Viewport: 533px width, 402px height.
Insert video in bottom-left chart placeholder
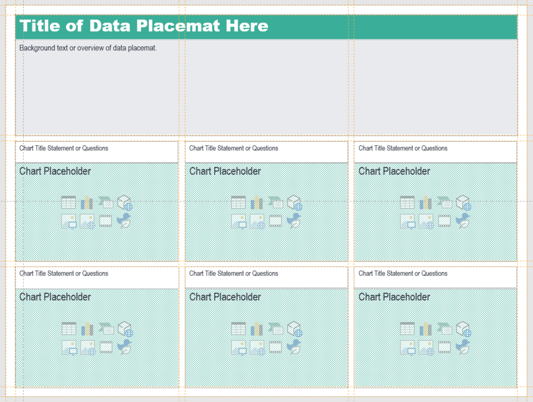coord(106,347)
